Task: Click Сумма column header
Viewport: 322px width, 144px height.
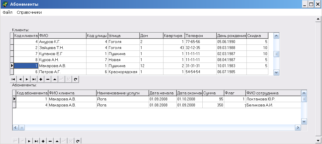Action: point(213,93)
